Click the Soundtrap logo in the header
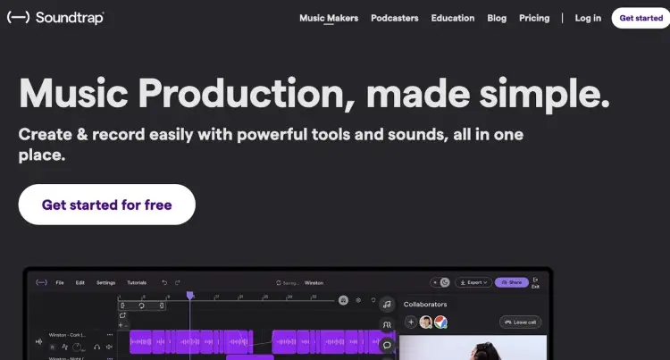 [x=55, y=18]
